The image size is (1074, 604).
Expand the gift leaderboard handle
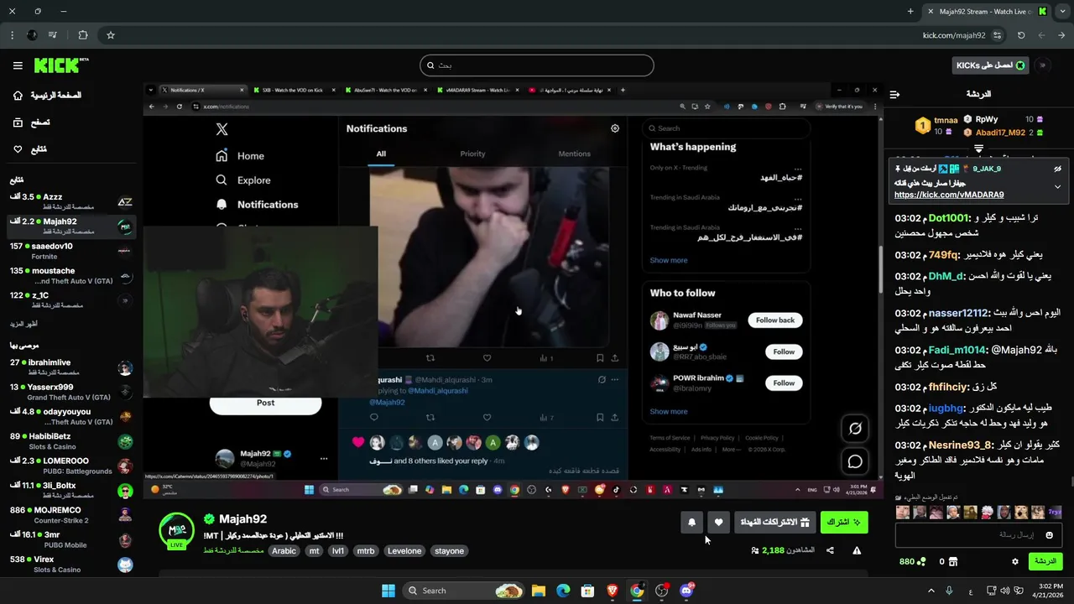click(x=978, y=148)
